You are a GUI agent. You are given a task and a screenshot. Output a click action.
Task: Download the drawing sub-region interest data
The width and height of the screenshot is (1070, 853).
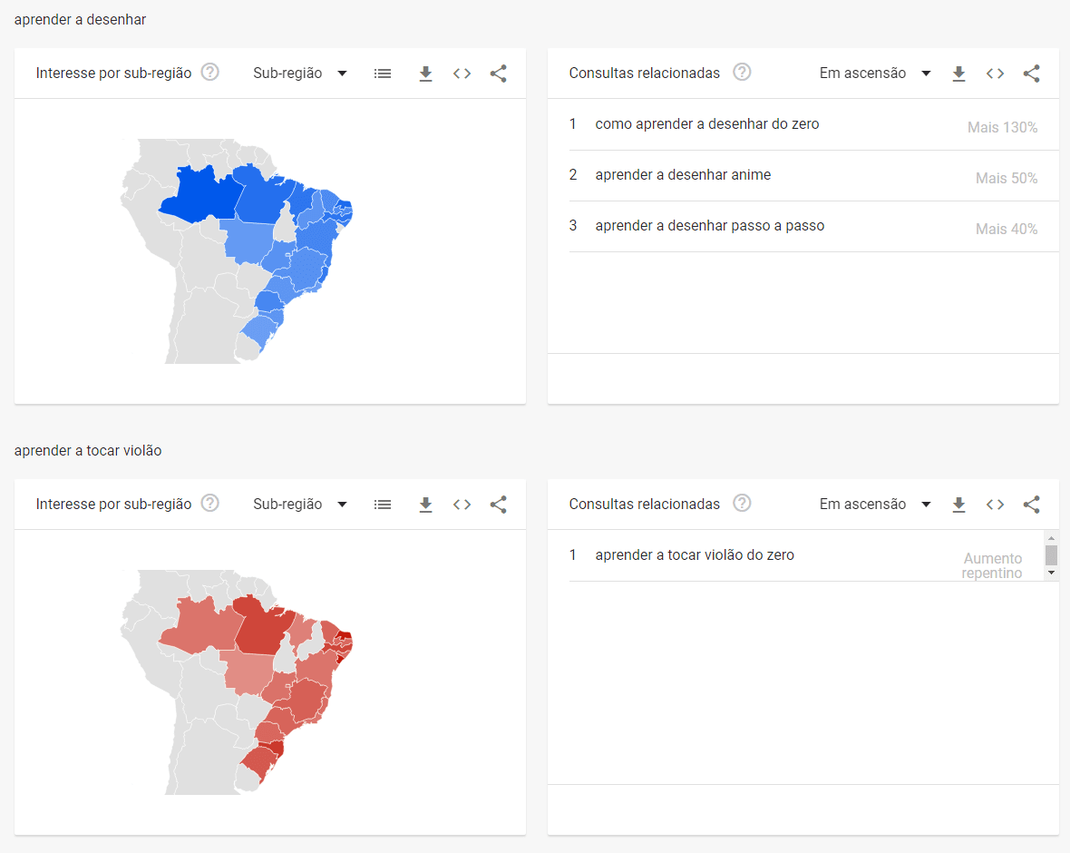tap(426, 74)
